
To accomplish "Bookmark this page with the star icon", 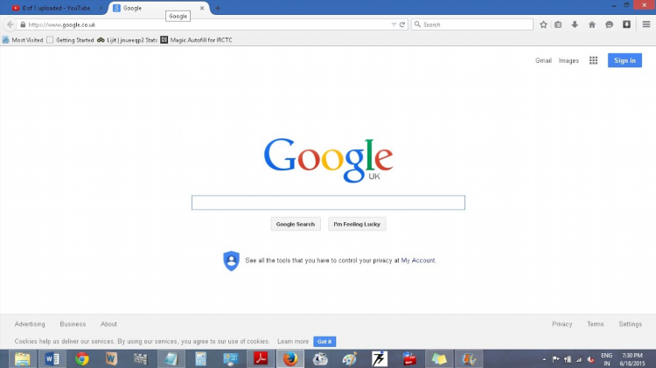I will coord(543,24).
